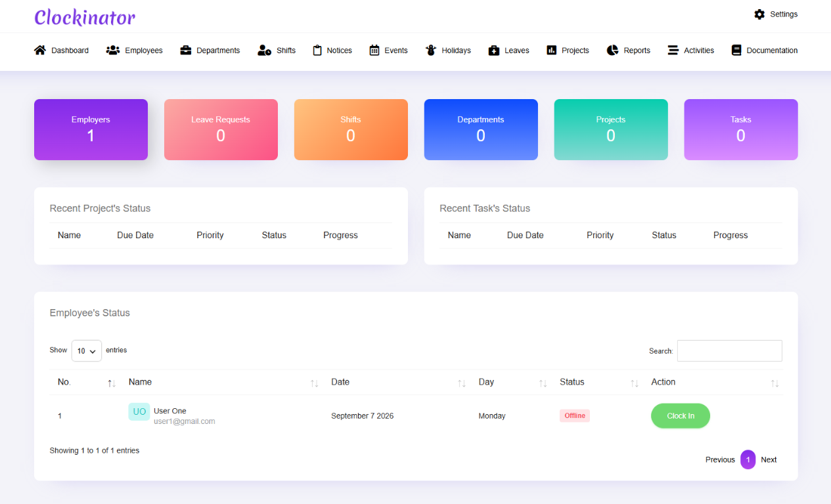Click the Settings gear icon
The width and height of the screenshot is (831, 504).
759,14
